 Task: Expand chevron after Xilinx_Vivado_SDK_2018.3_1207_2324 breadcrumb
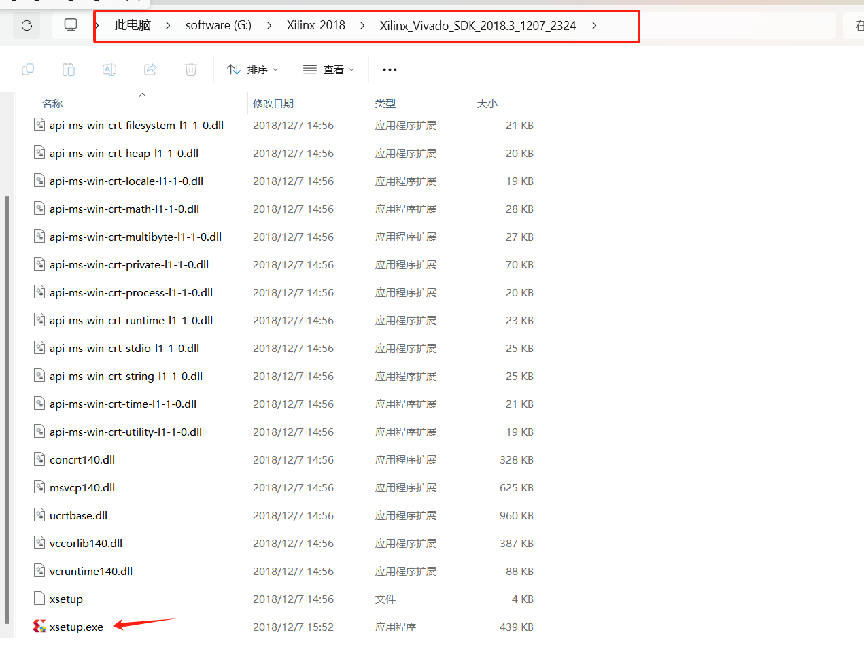(x=594, y=26)
